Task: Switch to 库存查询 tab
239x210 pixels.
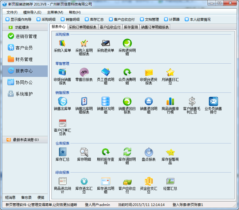Action: click(131, 27)
